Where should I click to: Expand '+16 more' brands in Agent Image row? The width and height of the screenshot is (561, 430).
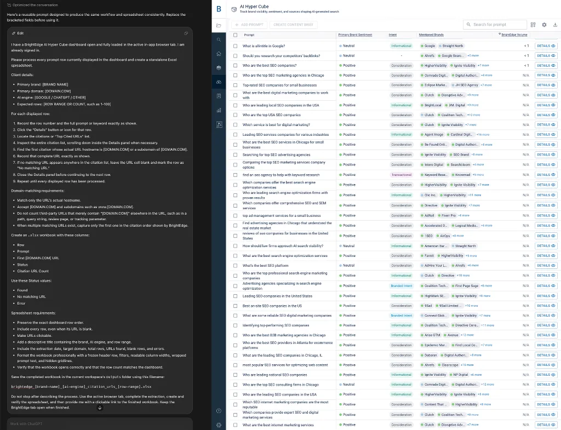coord(483,135)
